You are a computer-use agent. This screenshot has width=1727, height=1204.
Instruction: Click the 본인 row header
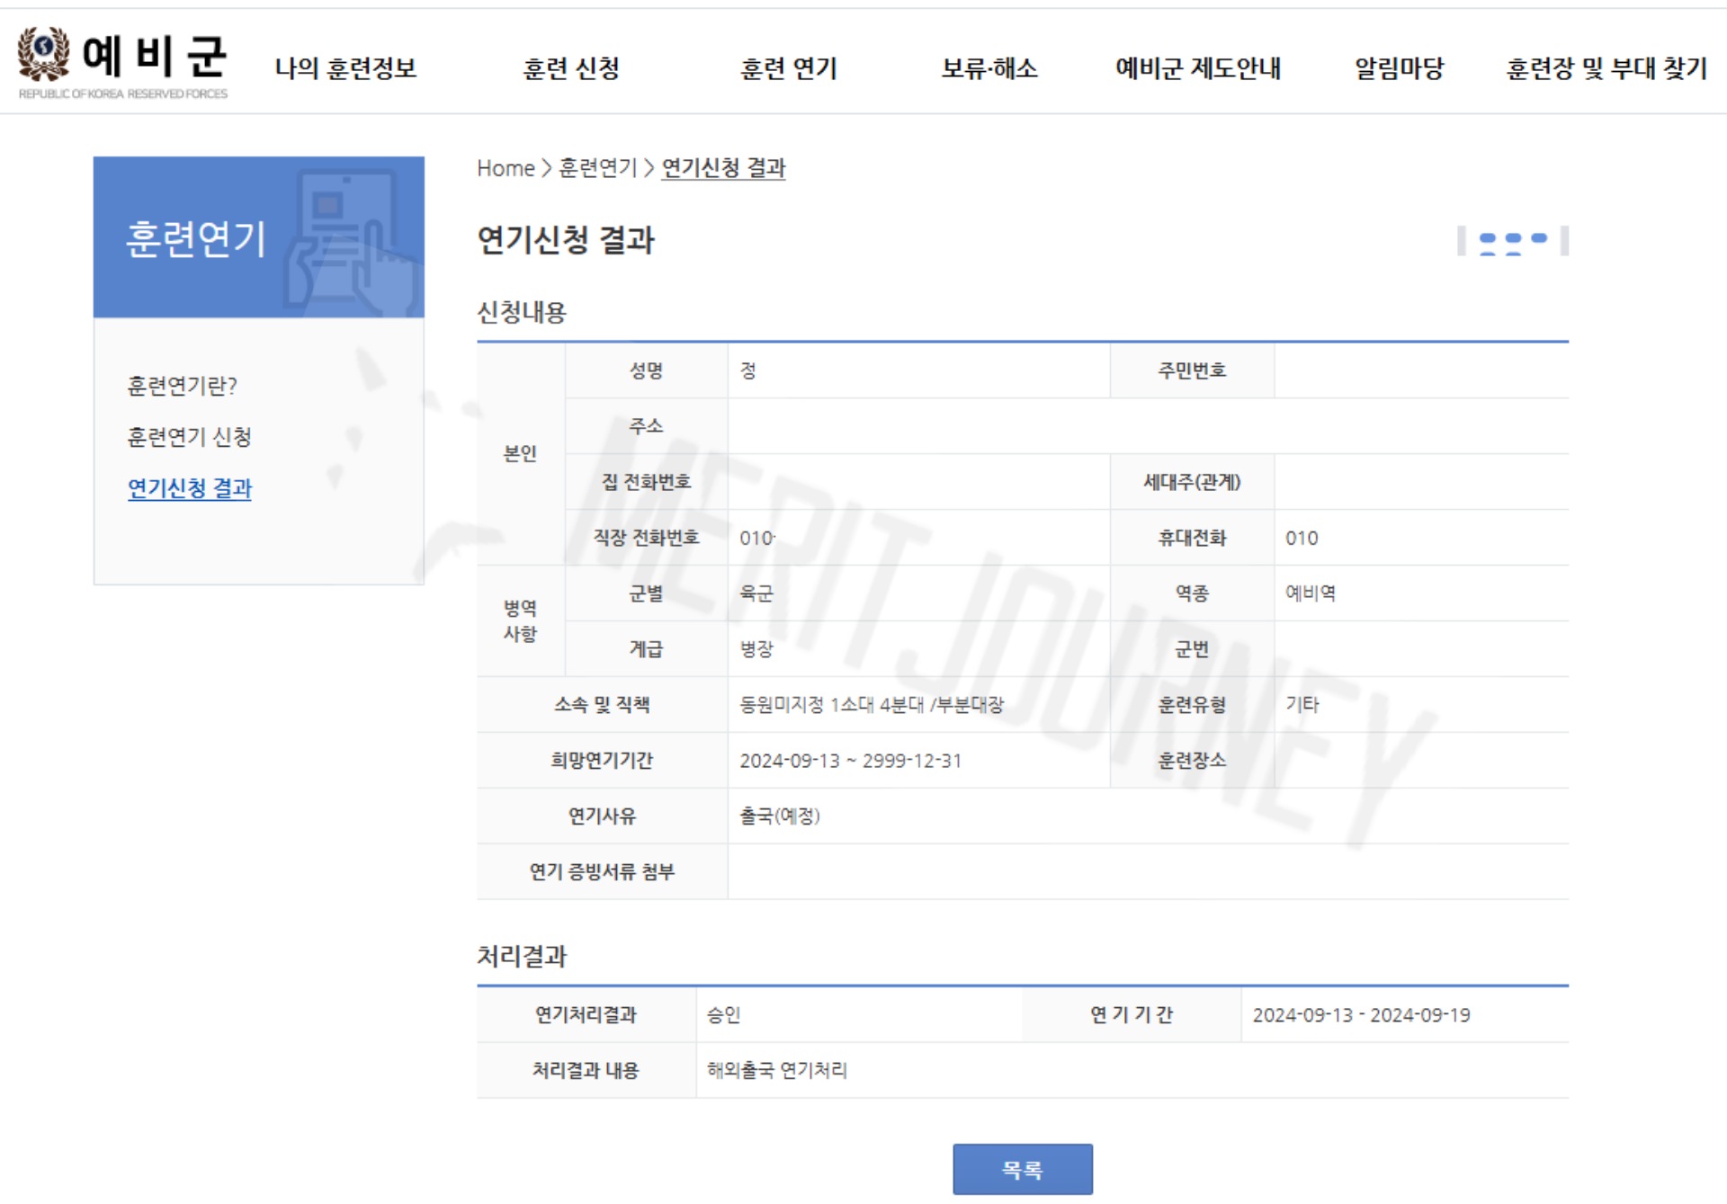point(521,454)
